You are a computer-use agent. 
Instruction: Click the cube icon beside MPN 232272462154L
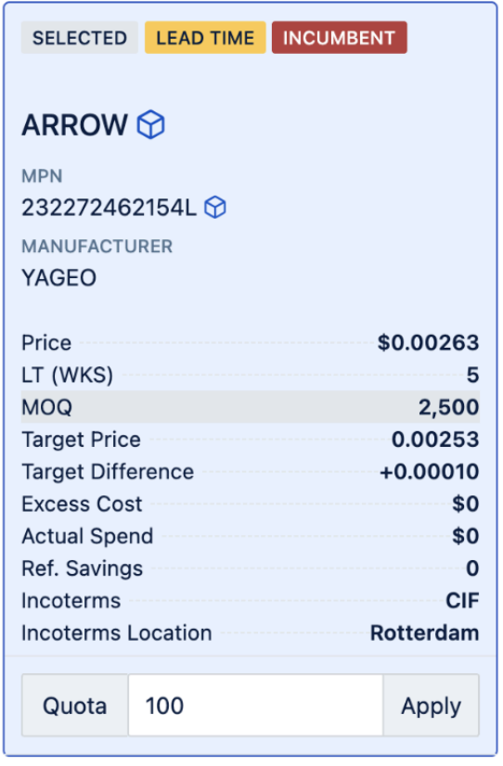click(x=215, y=208)
